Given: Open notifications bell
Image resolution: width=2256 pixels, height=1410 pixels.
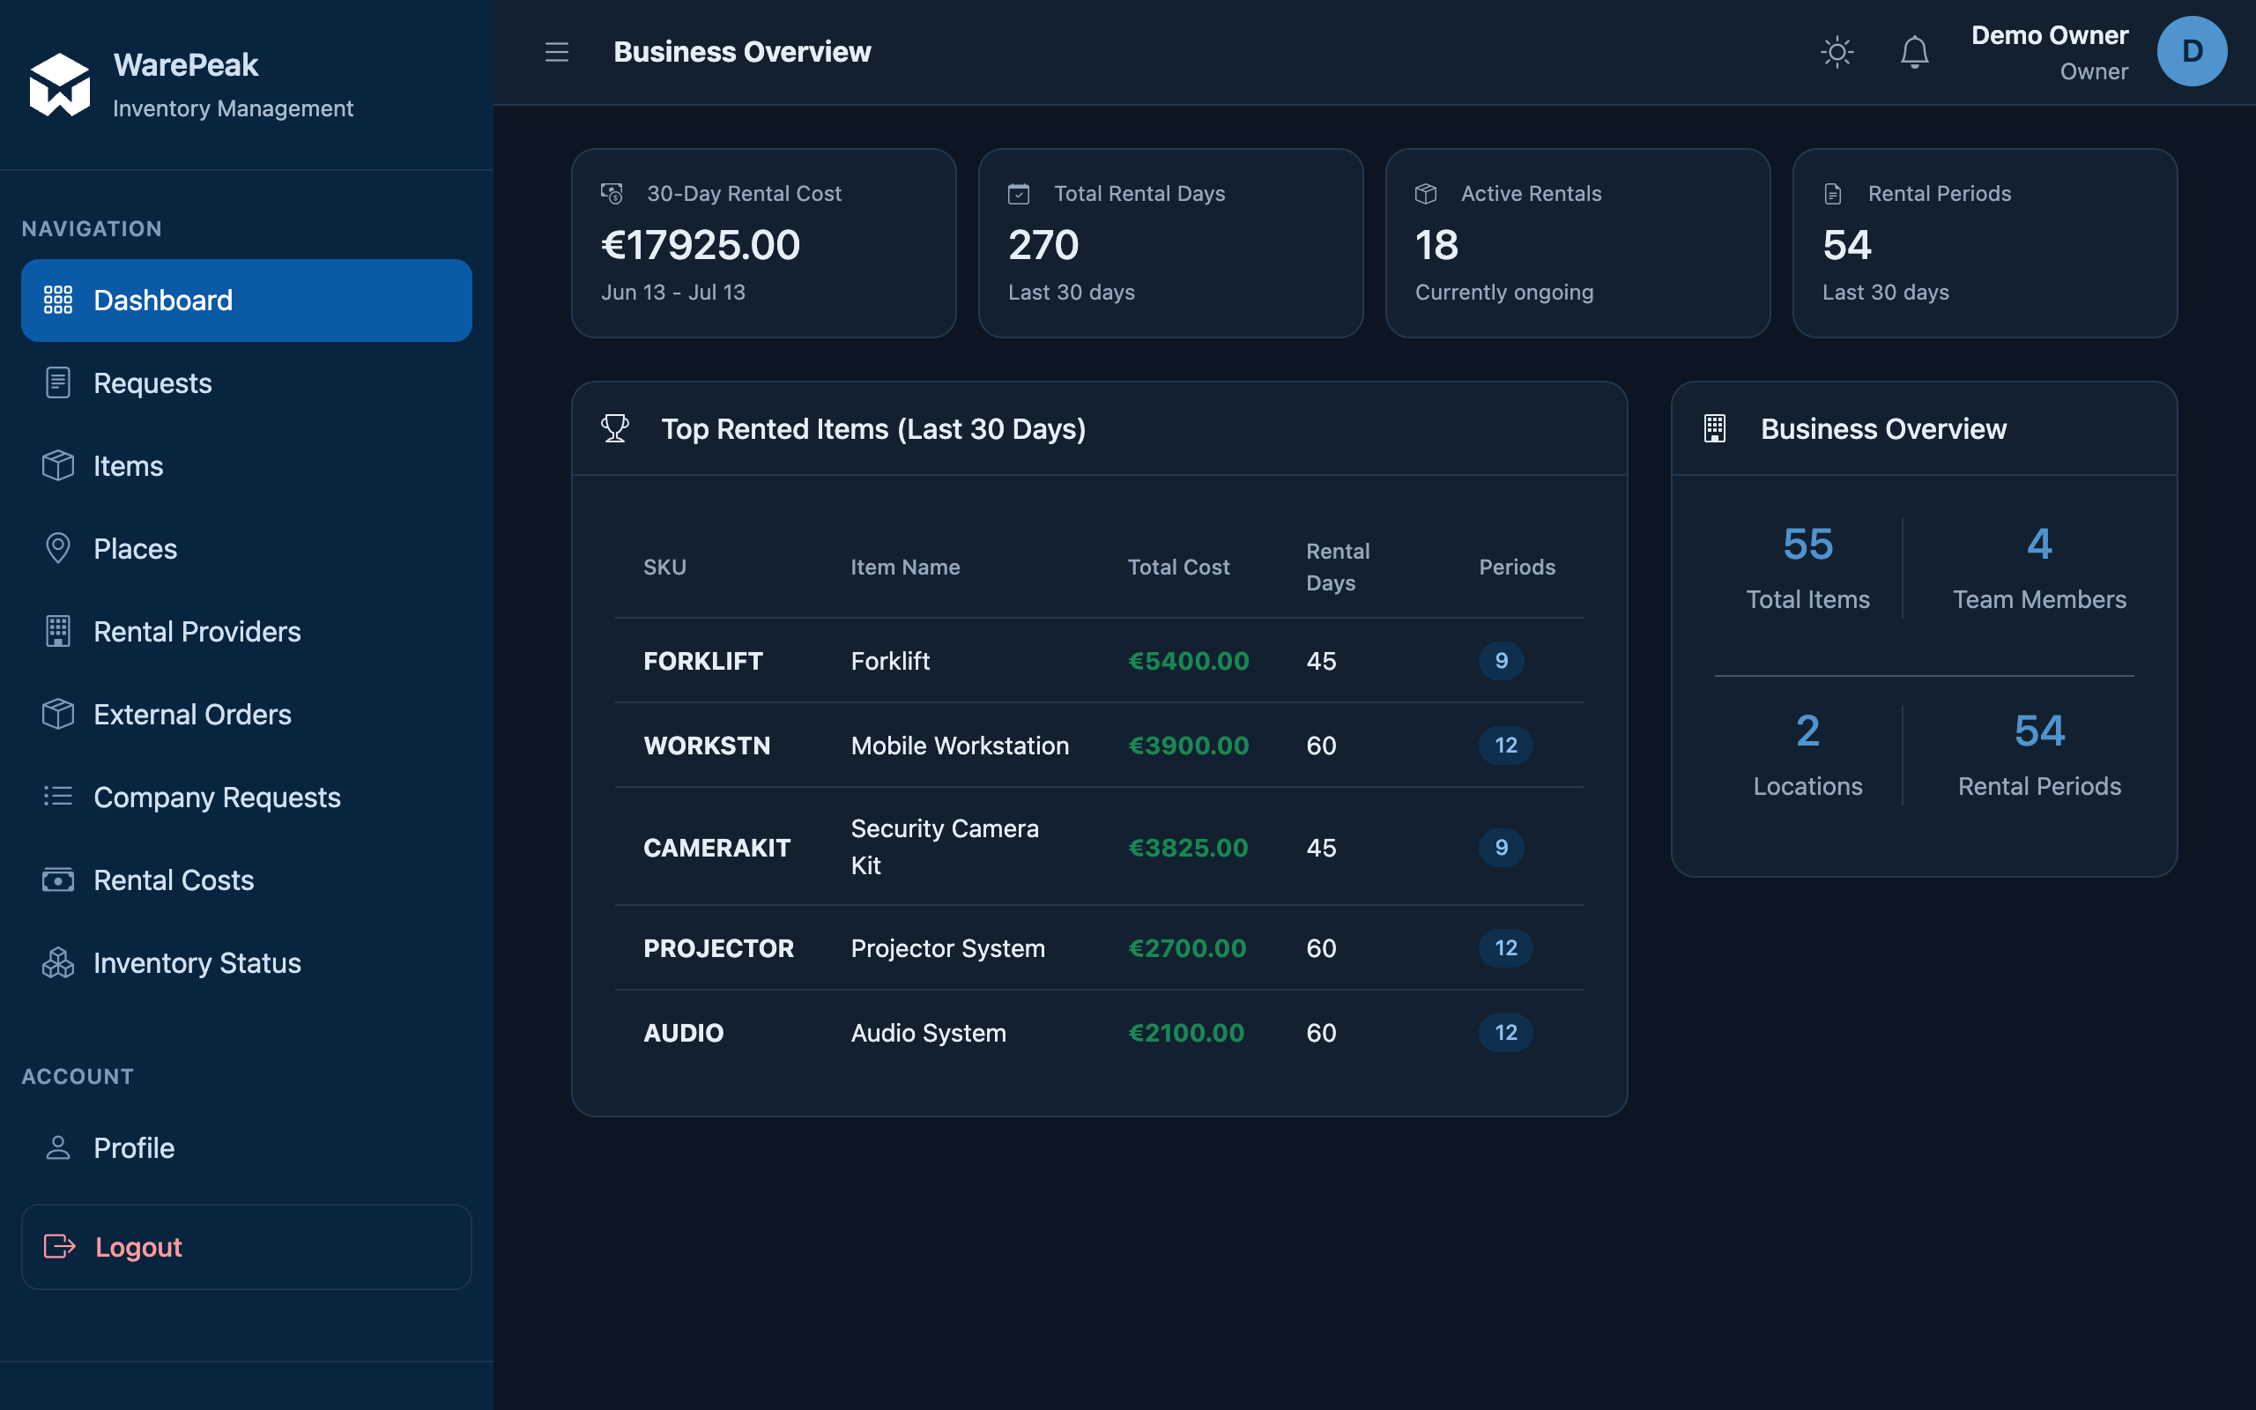Looking at the screenshot, I should tap(1914, 52).
